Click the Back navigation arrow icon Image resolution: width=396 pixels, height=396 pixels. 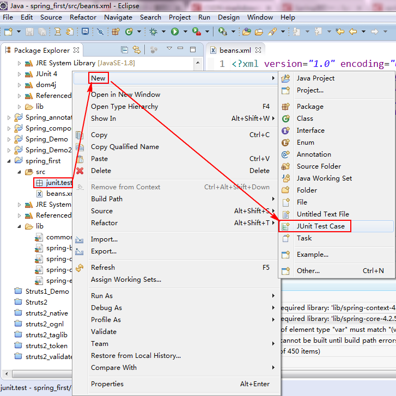click(x=353, y=32)
